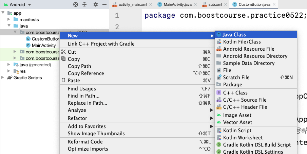Choose Gradle Kotlin DSL Settings
This screenshot has width=307, height=154.
click(256, 152)
